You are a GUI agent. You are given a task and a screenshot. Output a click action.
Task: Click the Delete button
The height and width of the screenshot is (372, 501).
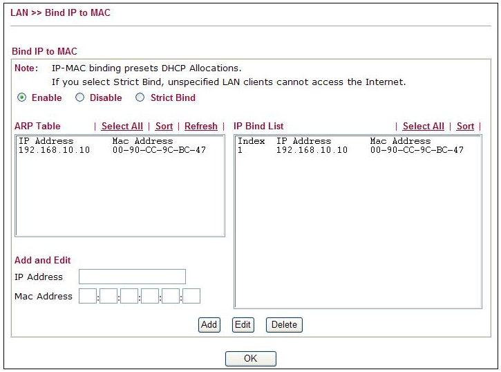pos(284,325)
